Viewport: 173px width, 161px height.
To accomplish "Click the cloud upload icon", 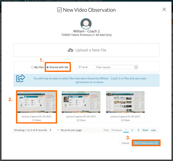I will [x=71, y=50].
